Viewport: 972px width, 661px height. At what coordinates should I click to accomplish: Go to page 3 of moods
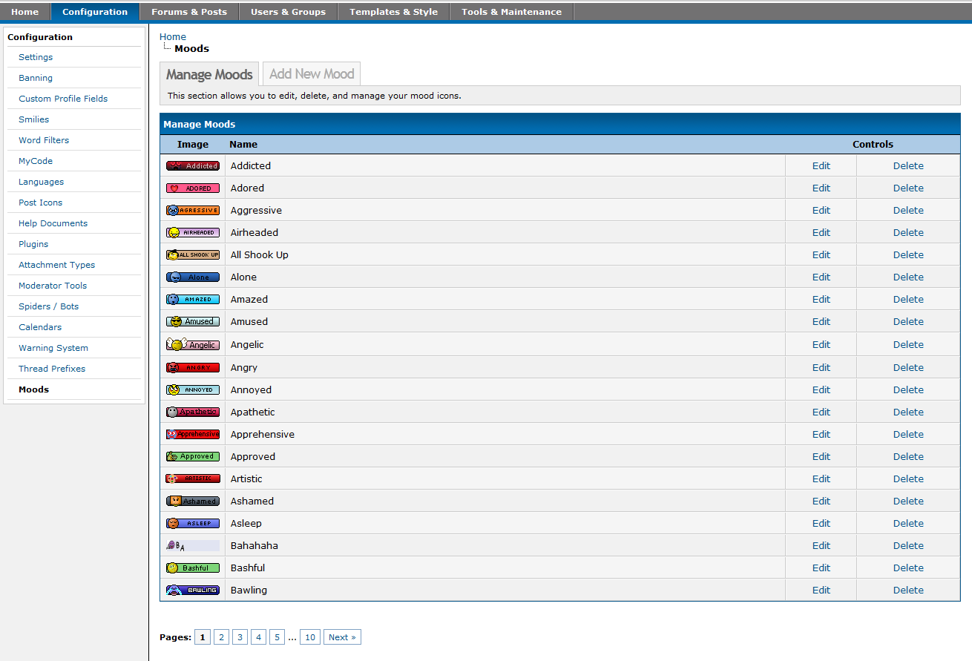tap(240, 637)
